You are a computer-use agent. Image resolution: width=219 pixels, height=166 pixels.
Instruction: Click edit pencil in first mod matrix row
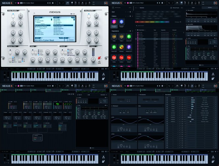[180, 98]
